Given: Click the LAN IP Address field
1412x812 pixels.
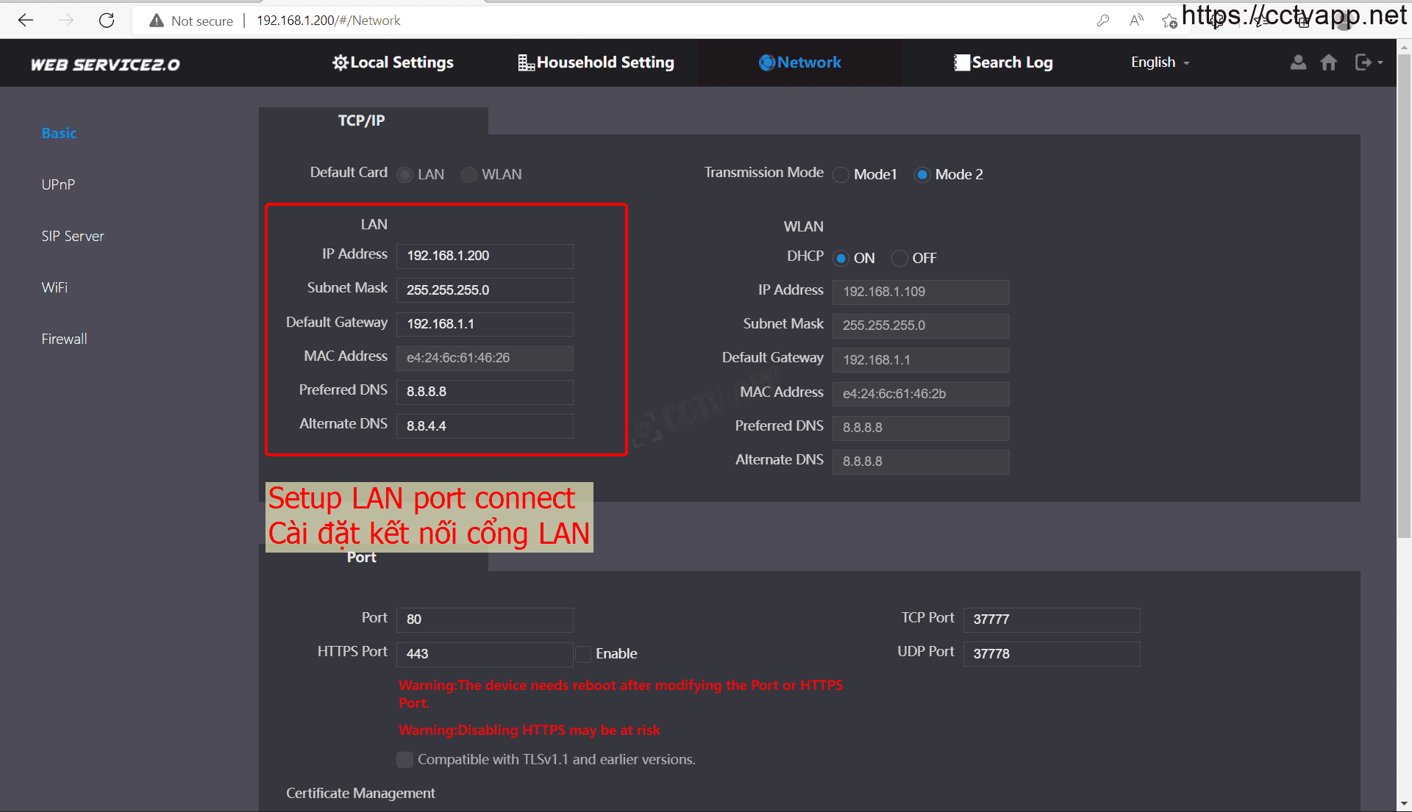Looking at the screenshot, I should click(x=484, y=256).
